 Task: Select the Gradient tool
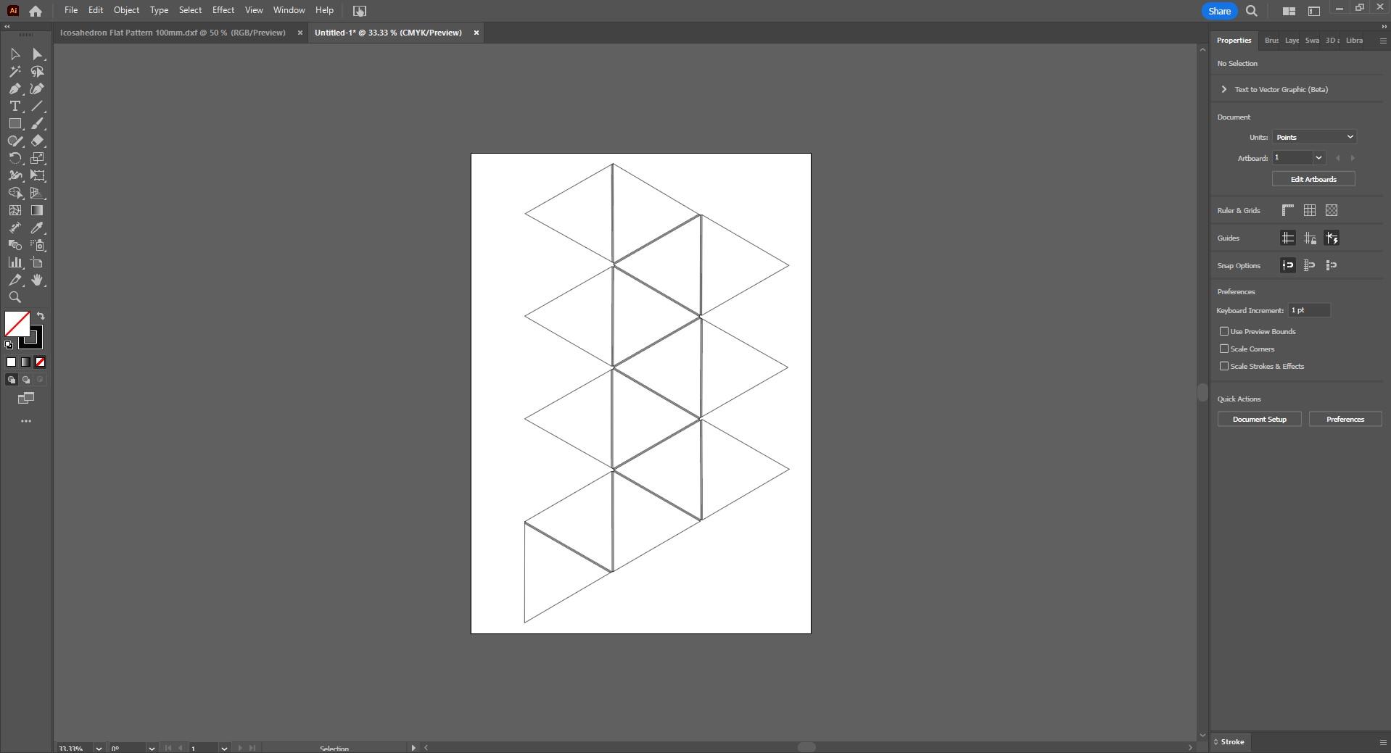pyautogui.click(x=38, y=211)
